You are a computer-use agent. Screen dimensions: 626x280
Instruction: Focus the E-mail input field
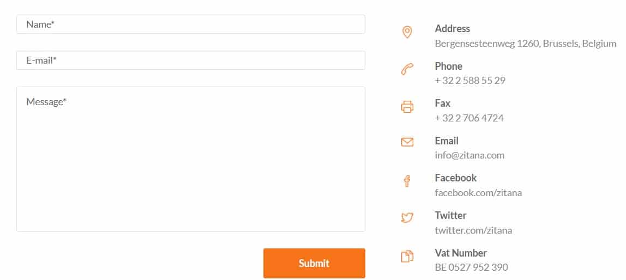(x=190, y=60)
